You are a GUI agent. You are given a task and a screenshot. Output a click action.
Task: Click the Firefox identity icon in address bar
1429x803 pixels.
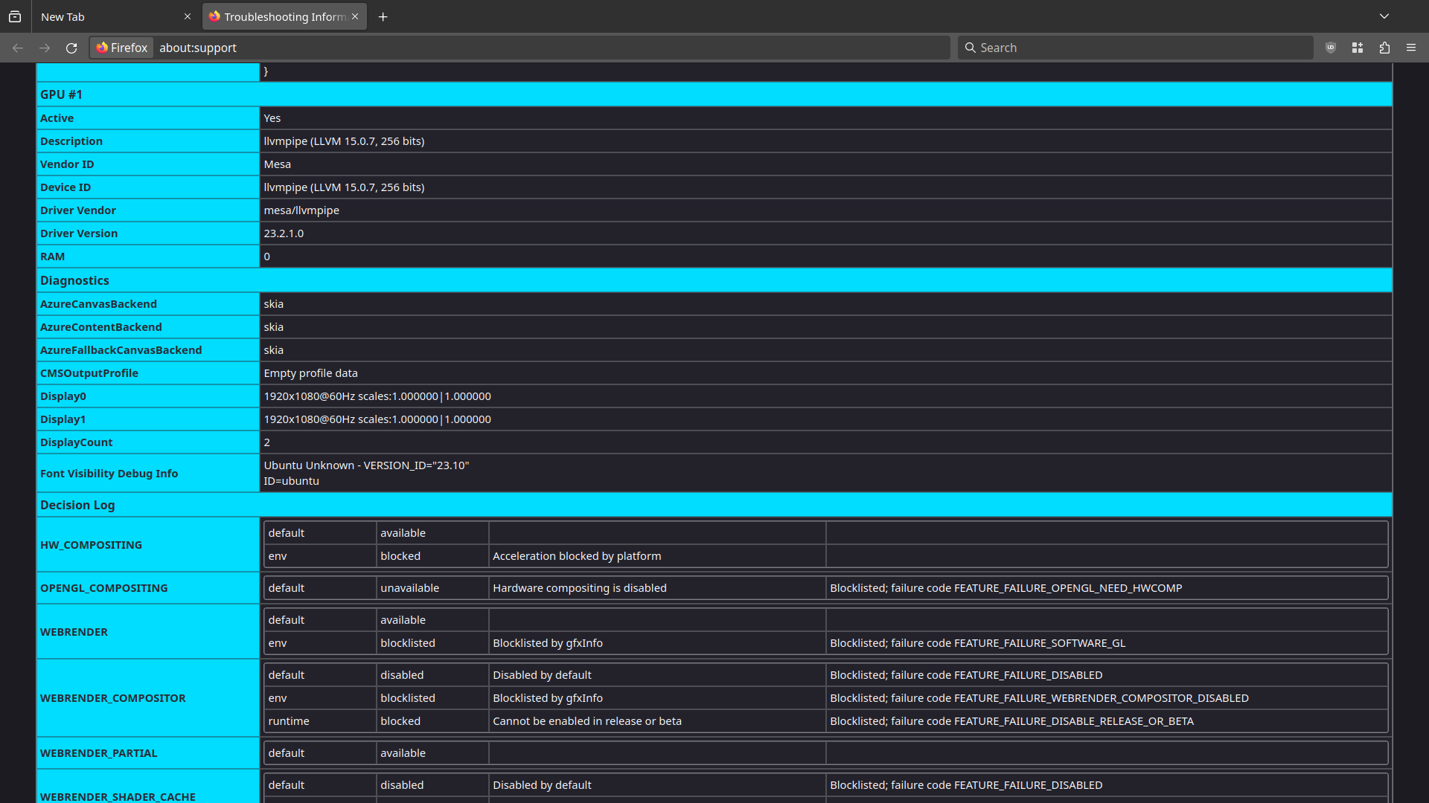pyautogui.click(x=122, y=48)
